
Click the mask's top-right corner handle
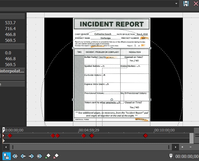tap(150, 48)
